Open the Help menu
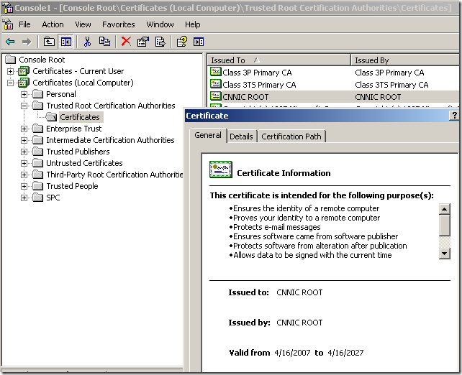Viewport: 462px width, 375px height. [193, 24]
